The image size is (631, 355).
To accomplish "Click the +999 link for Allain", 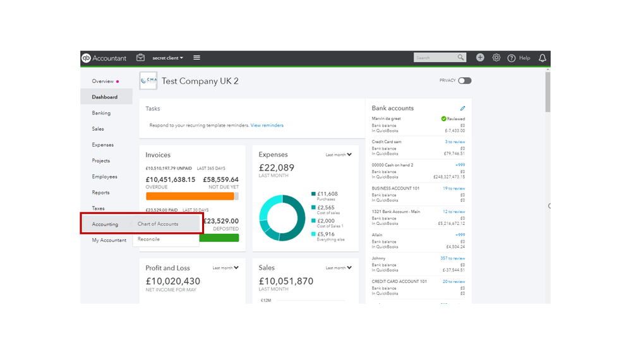I will click(460, 235).
